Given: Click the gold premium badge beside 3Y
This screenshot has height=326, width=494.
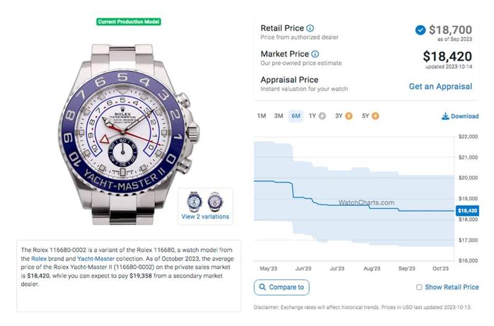Looking at the screenshot, I should point(348,116).
